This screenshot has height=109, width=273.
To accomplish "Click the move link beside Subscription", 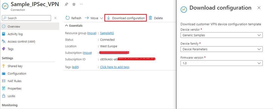I will [87, 53].
